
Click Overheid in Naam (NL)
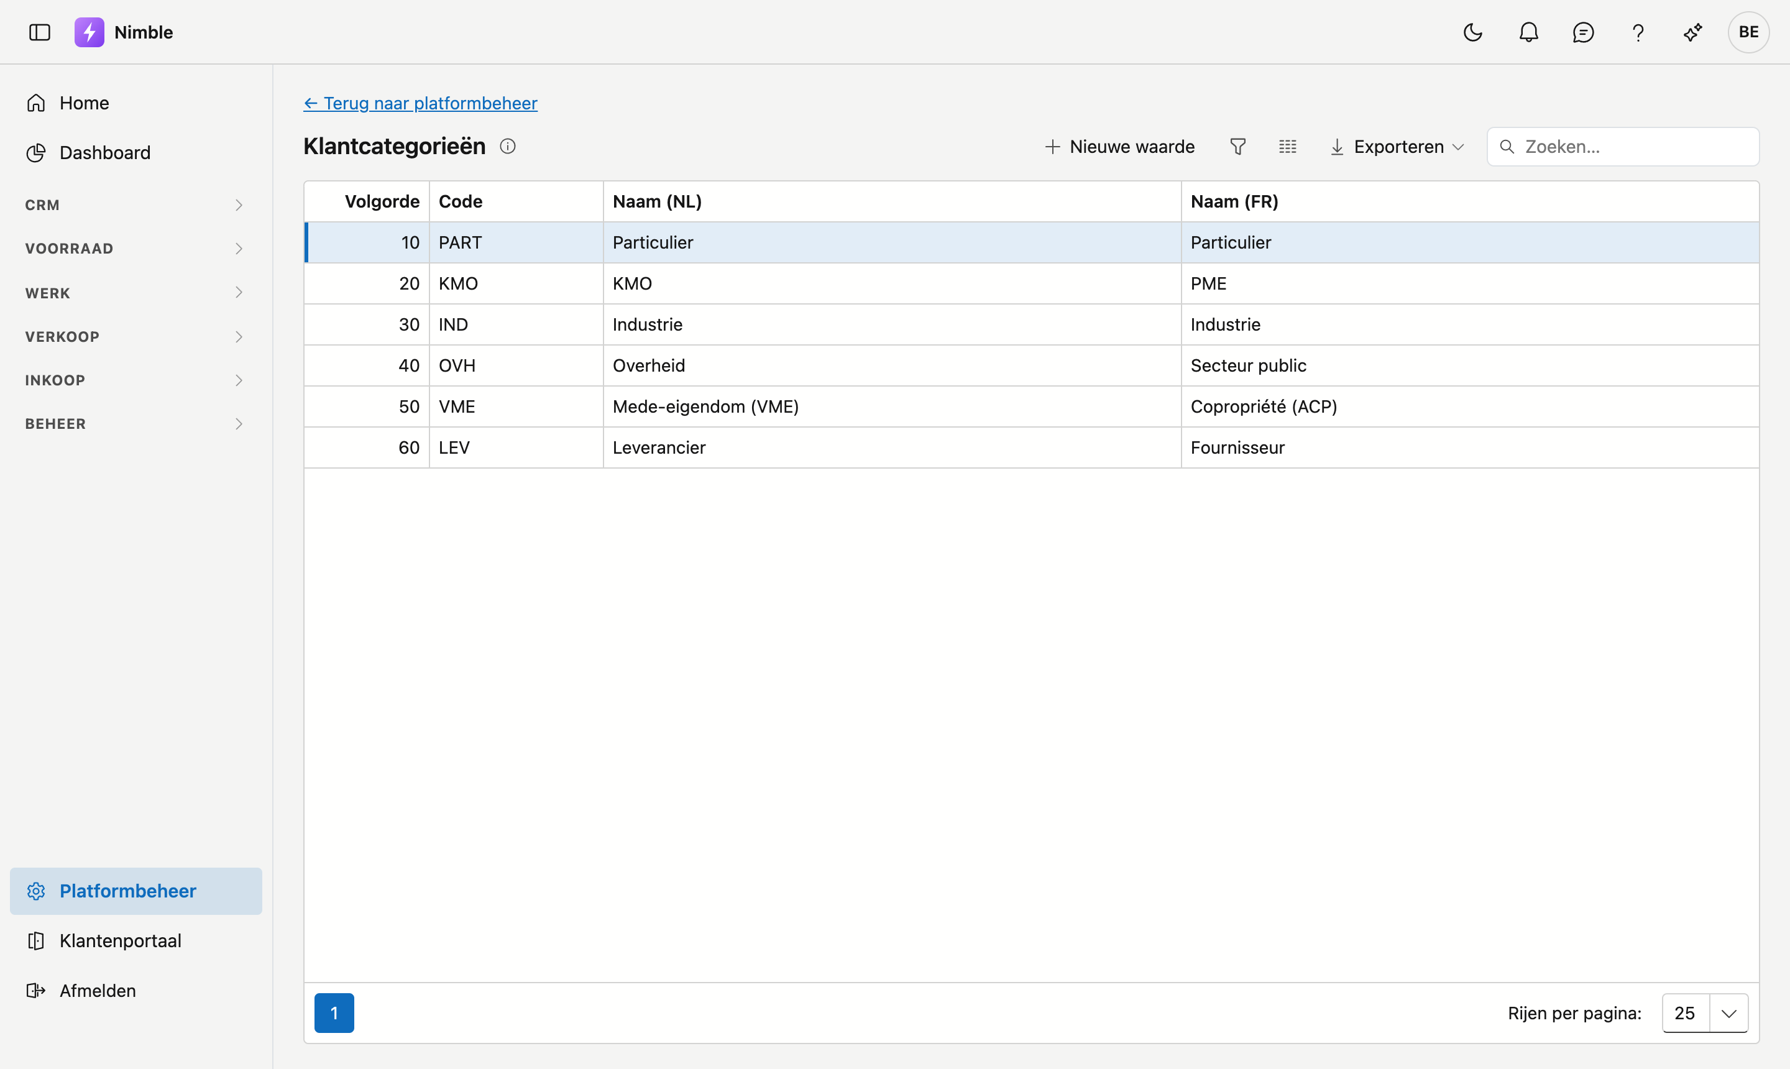point(893,366)
